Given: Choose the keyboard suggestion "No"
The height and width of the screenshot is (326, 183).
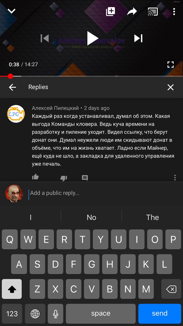Looking at the screenshot, I should (x=91, y=217).
